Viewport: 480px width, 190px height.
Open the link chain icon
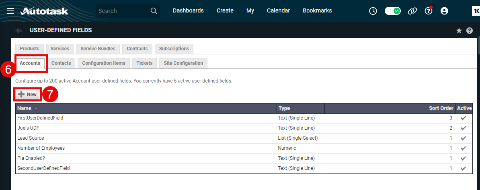(x=412, y=11)
